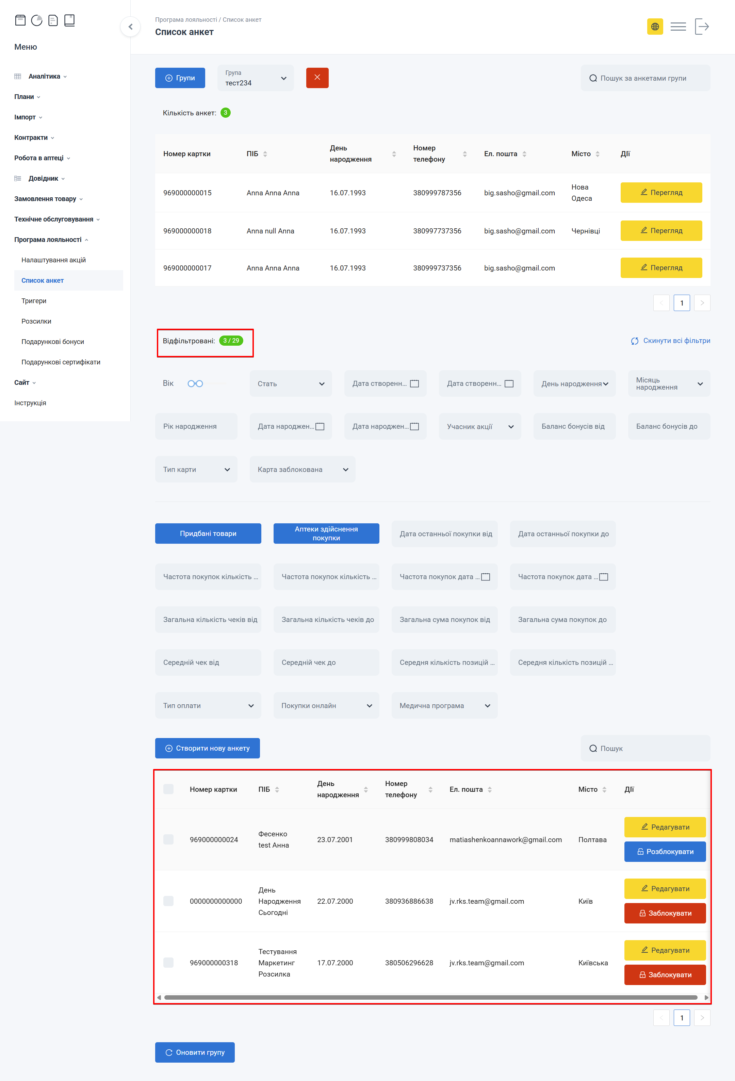Open Налаштування акцій submenu item
The image size is (735, 1081).
coord(53,260)
